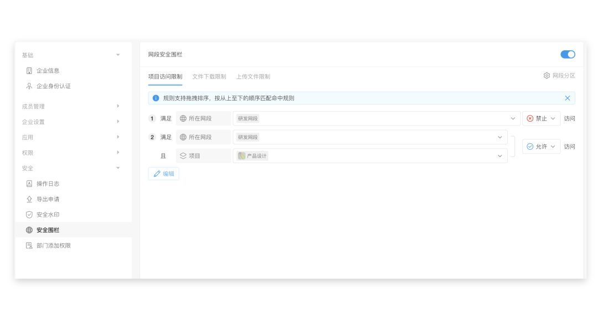The width and height of the screenshot is (598, 335).
Task: Switch to the 文件下载限制 tab
Action: (209, 77)
